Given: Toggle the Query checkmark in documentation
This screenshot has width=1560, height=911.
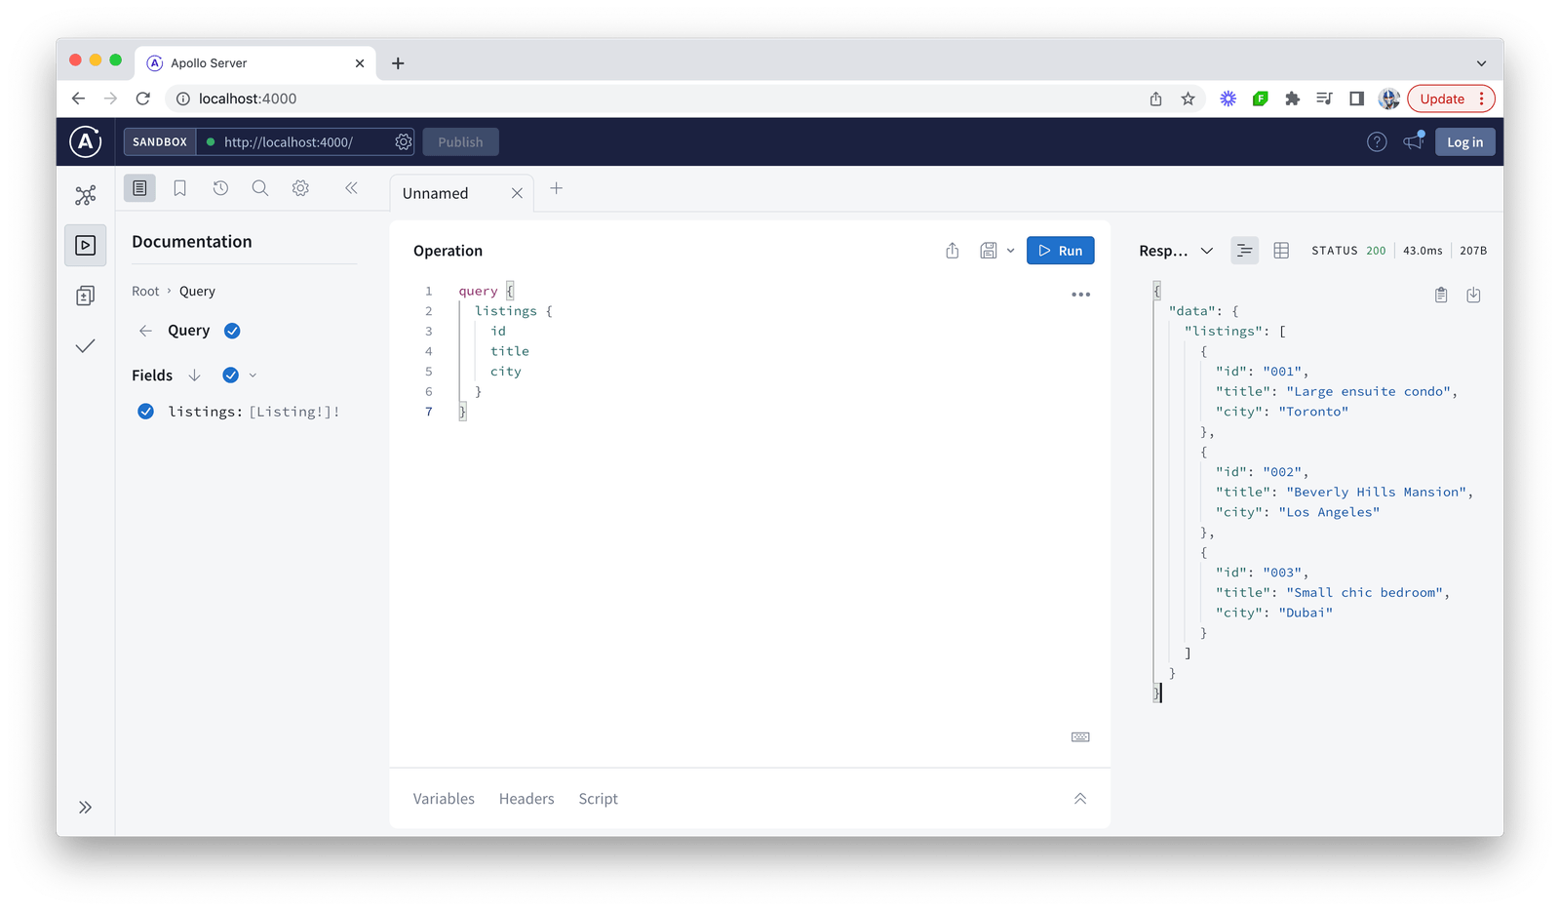Looking at the screenshot, I should [232, 331].
